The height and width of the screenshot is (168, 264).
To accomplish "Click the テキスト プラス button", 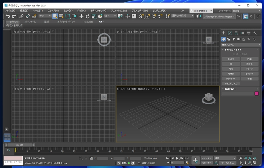I will pos(231,83).
